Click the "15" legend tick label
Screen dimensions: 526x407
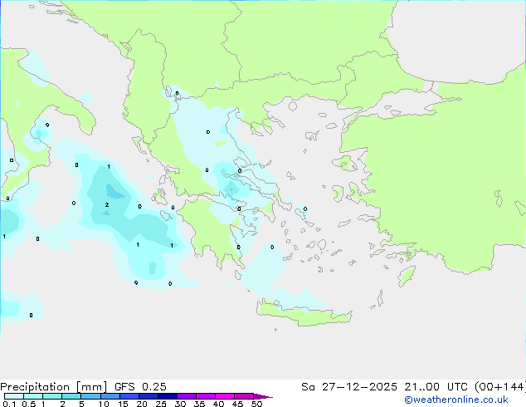(123, 404)
